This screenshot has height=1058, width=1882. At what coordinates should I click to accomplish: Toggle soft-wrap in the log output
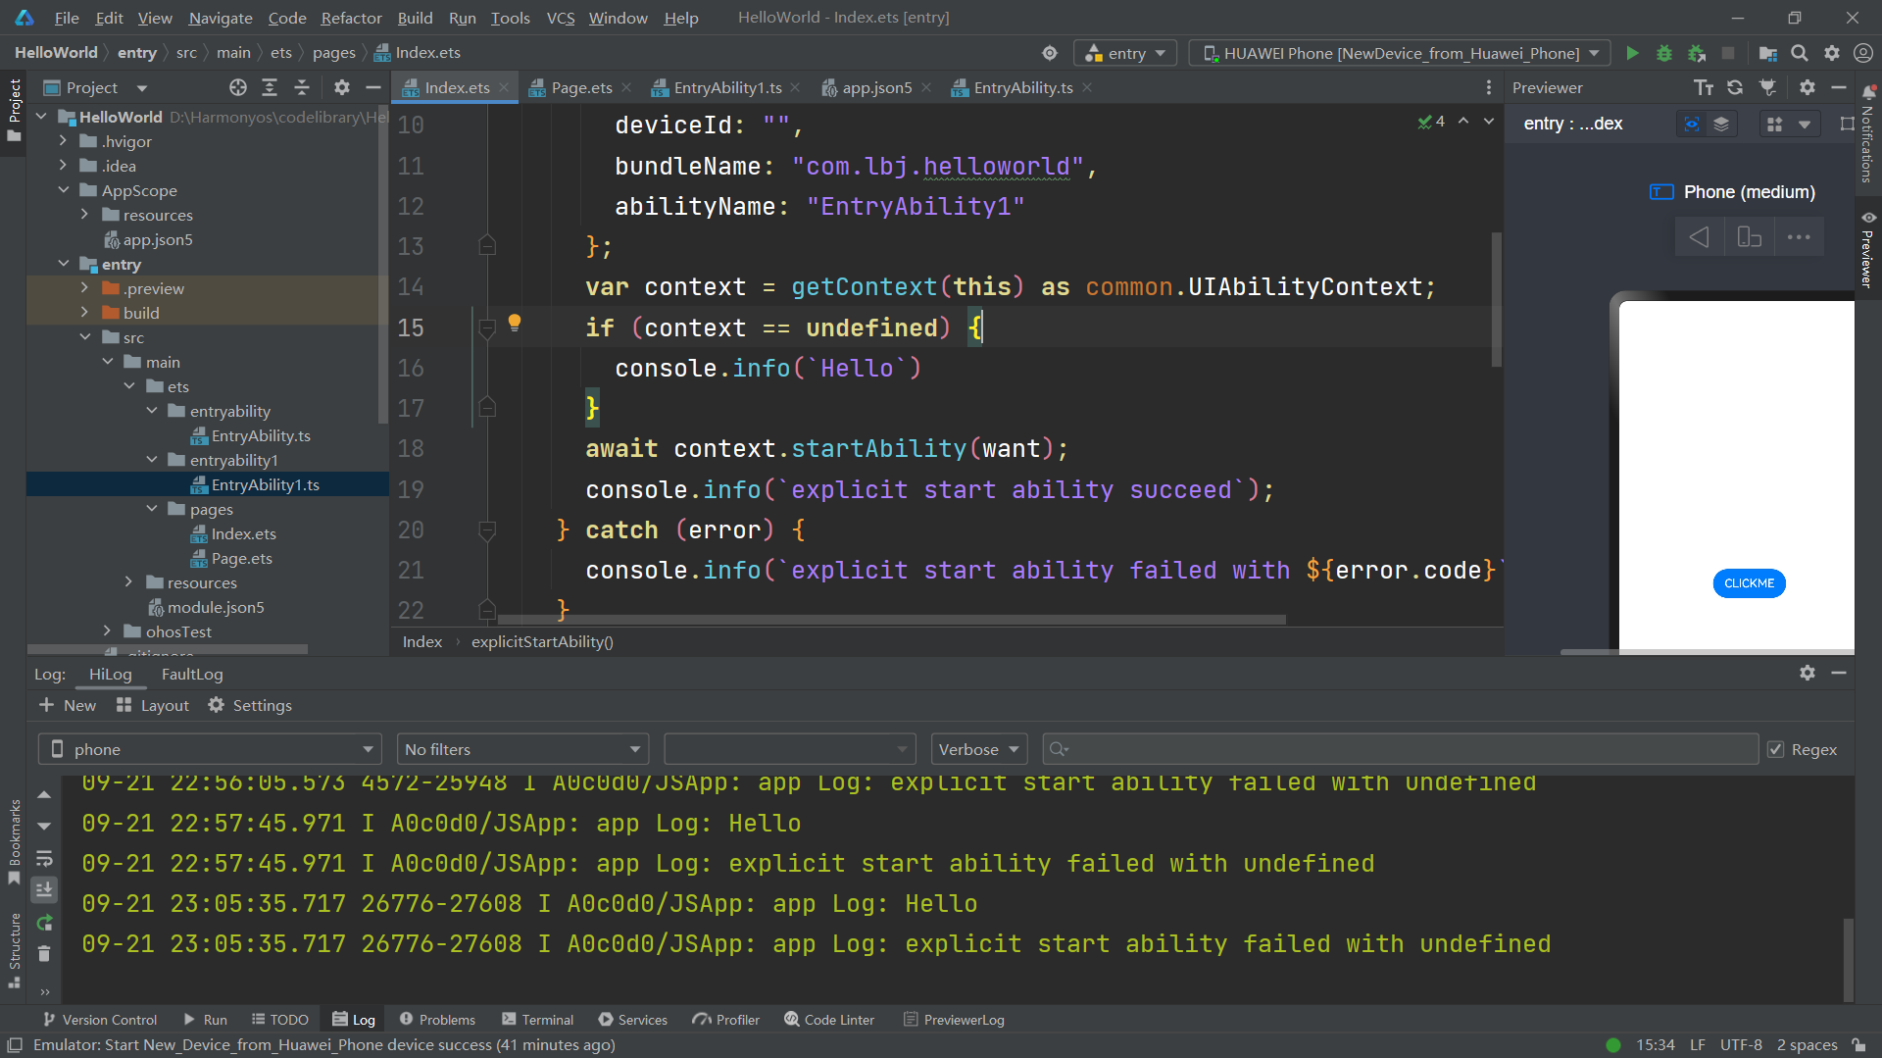pos(44,859)
